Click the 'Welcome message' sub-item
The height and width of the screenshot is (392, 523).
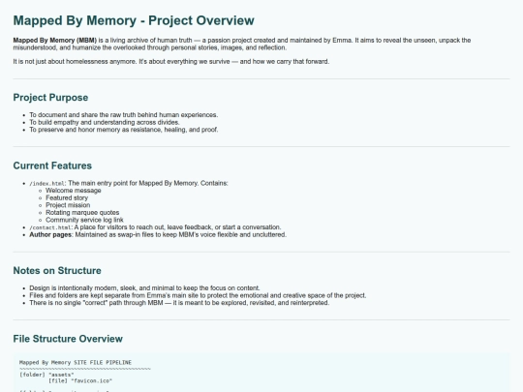click(74, 191)
